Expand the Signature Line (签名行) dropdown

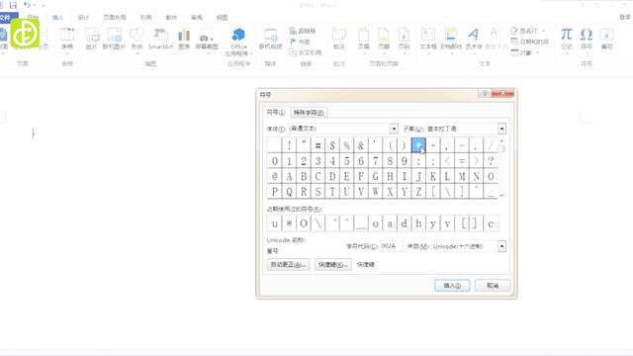pos(543,31)
